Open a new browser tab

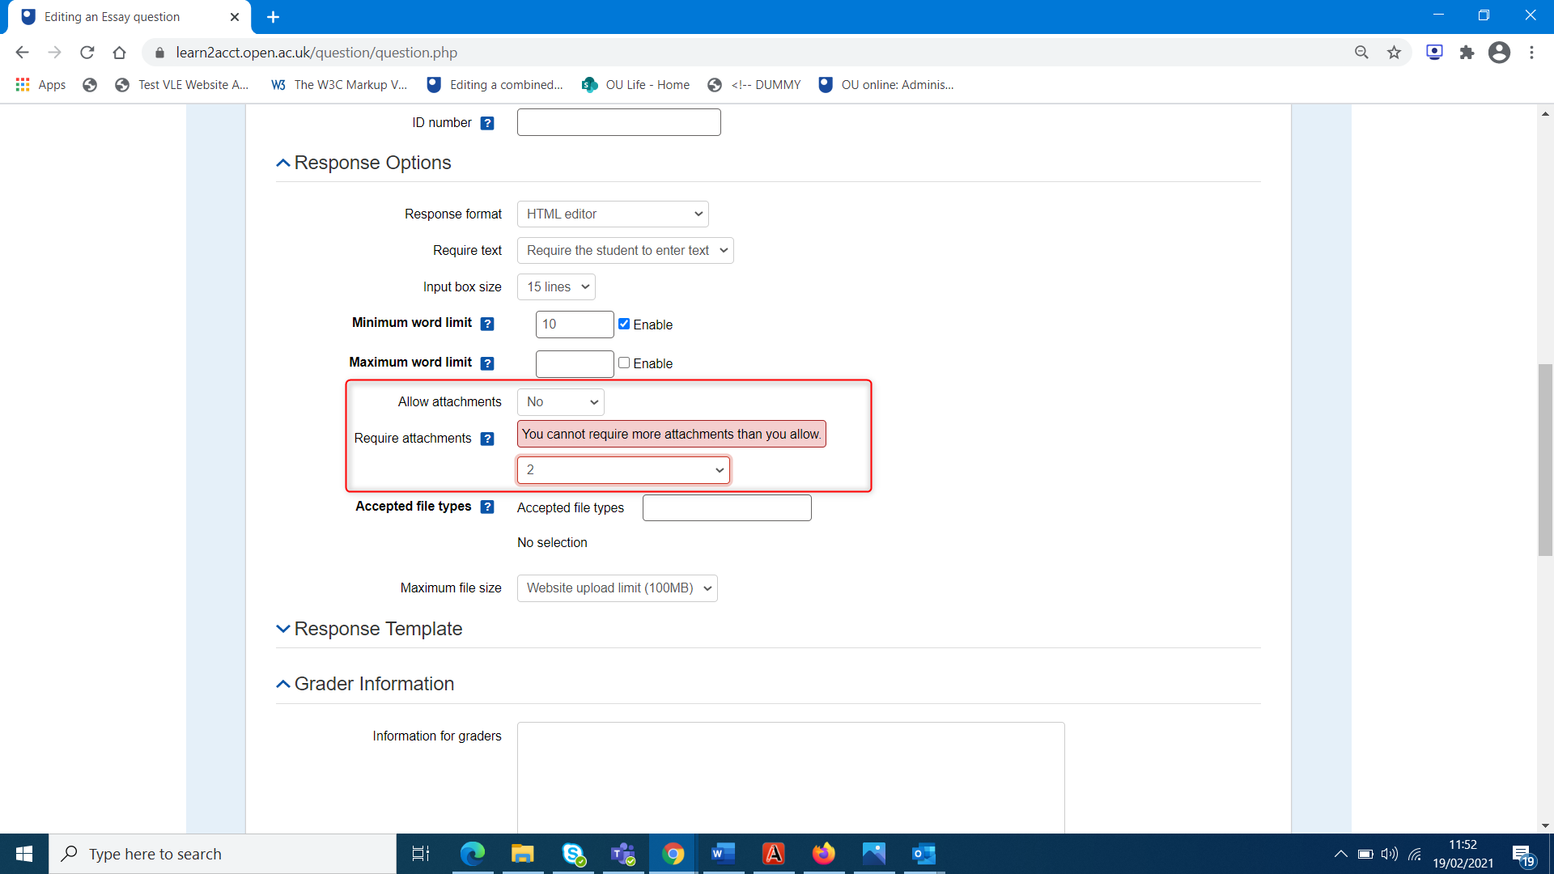(x=273, y=17)
